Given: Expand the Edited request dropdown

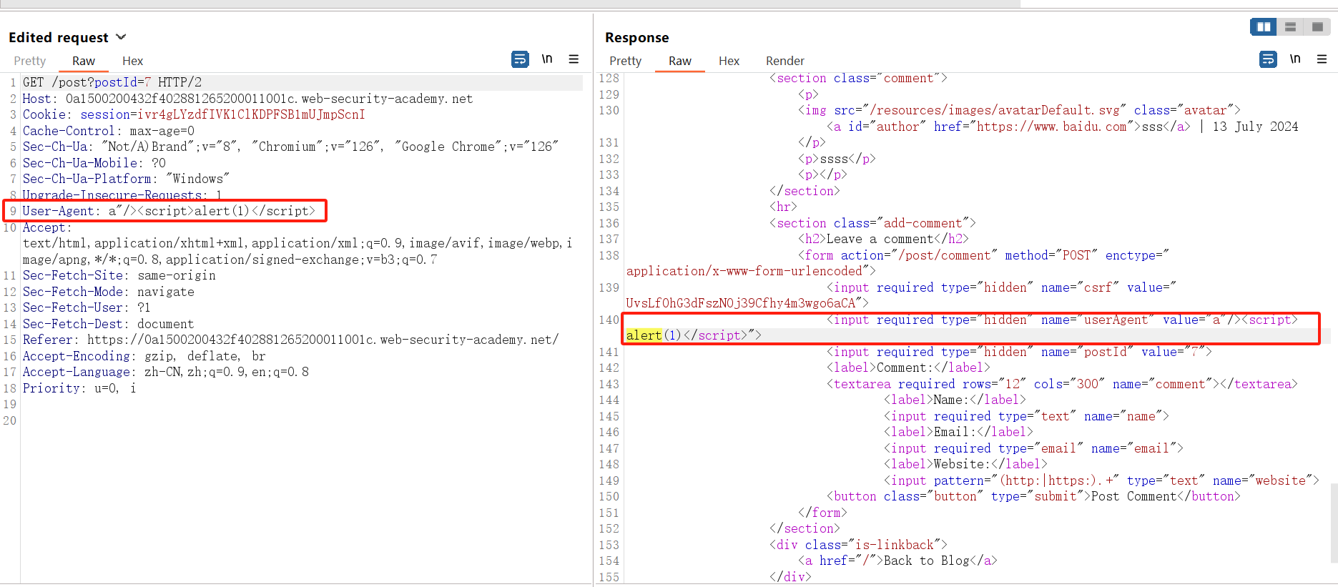Looking at the screenshot, I should pyautogui.click(x=121, y=37).
